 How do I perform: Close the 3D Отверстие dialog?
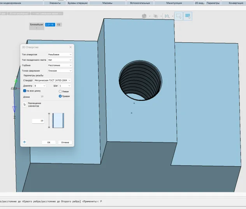tap(70, 47)
